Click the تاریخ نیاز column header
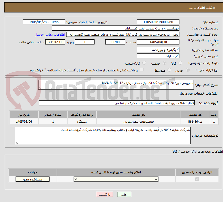223x202 pixels. (x=24, y=115)
